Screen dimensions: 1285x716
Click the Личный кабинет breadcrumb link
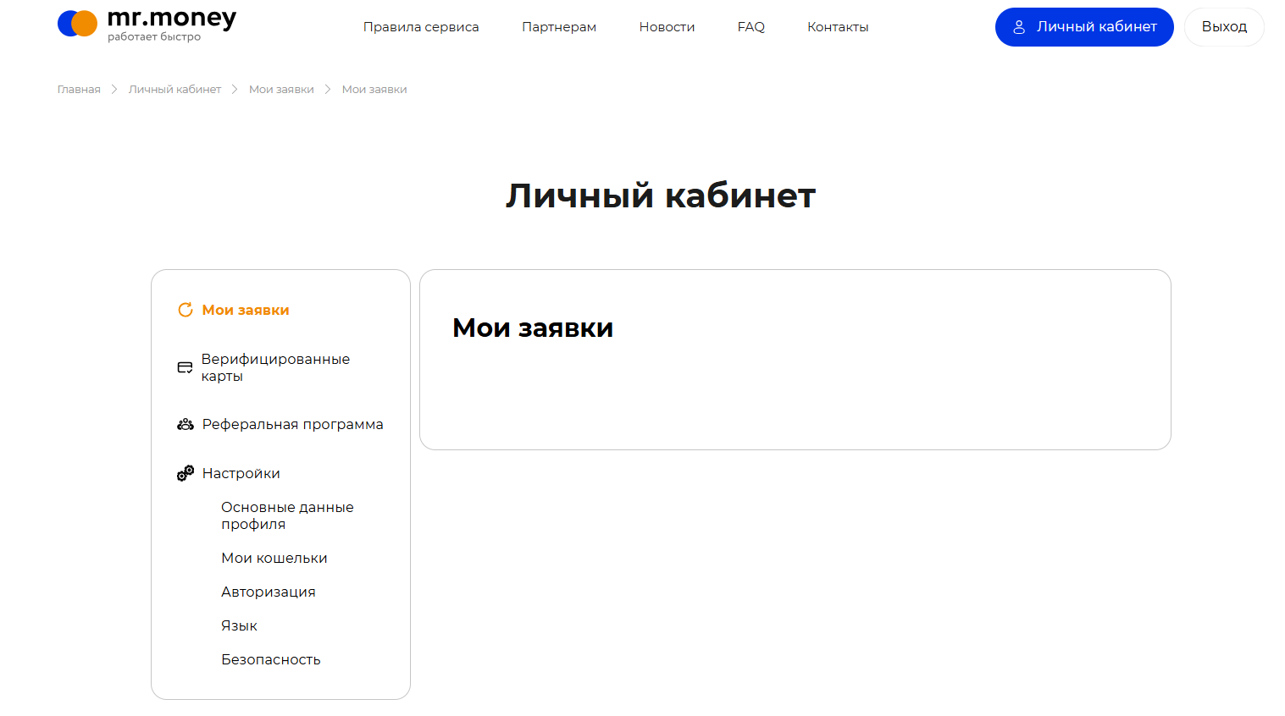pyautogui.click(x=174, y=89)
